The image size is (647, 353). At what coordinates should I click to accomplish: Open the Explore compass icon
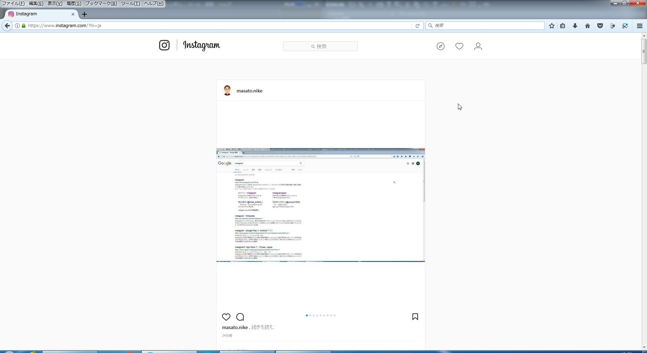pyautogui.click(x=441, y=46)
